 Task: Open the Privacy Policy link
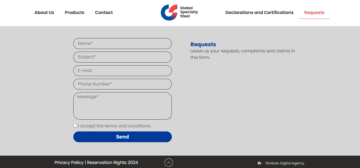69,163
